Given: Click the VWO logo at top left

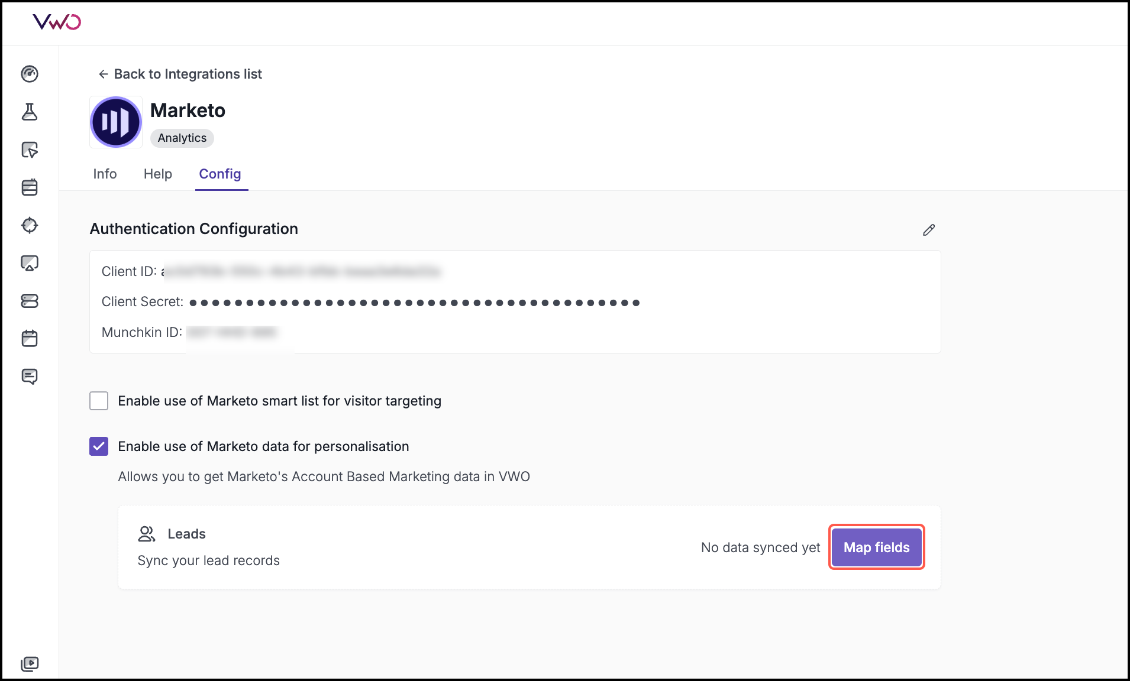Looking at the screenshot, I should point(57,22).
